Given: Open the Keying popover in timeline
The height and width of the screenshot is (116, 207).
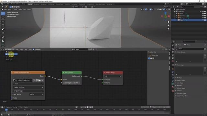Looking at the screenshot, I should pos(16,107).
